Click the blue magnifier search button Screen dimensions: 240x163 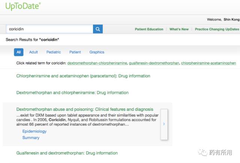pos(98,29)
